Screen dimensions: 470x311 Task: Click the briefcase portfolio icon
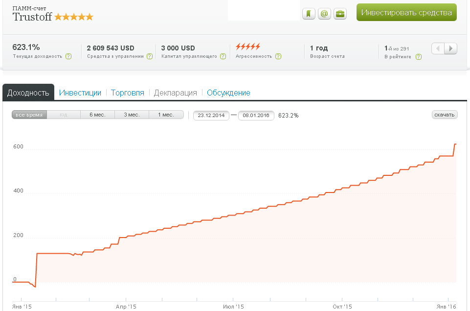coord(340,14)
